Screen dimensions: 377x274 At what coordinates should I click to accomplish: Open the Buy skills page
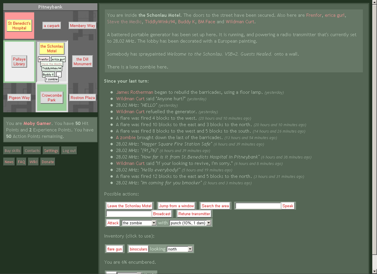click(12, 151)
